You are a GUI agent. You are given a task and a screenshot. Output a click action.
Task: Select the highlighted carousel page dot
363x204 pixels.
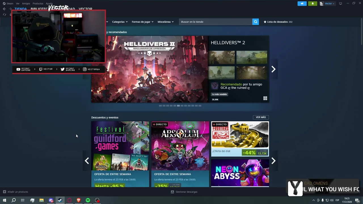(178, 106)
